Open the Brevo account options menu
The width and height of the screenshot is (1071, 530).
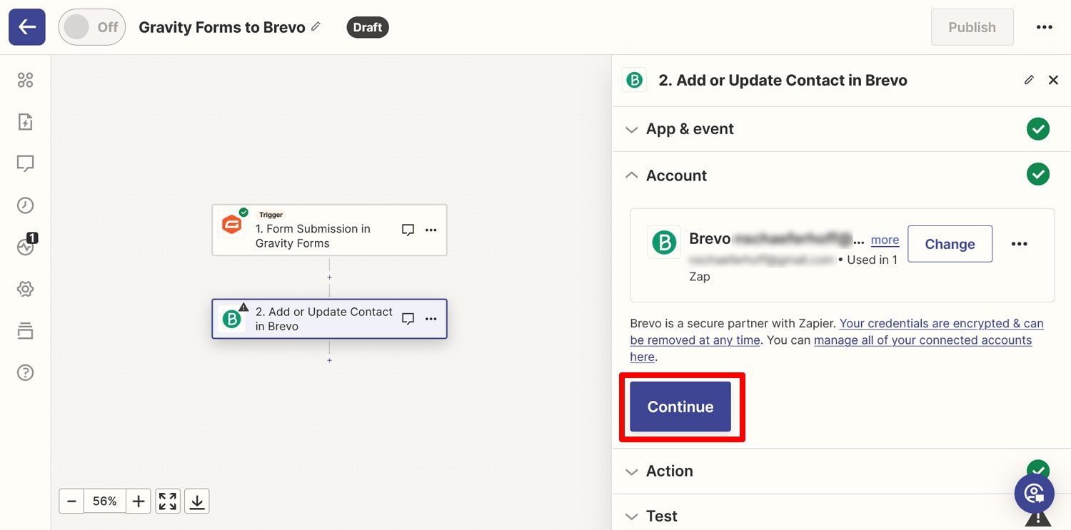(x=1019, y=244)
